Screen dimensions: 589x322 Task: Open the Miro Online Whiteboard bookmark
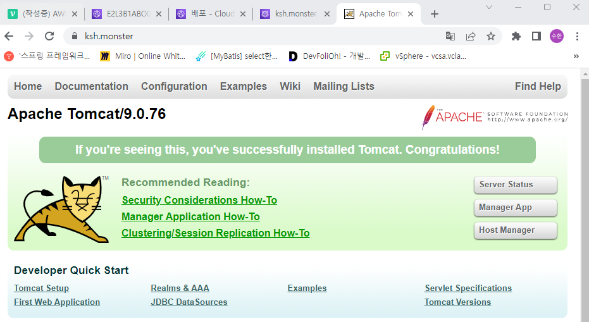coord(143,56)
